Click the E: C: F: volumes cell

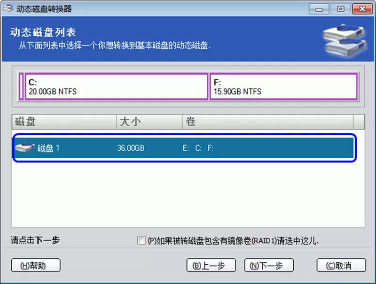pyautogui.click(x=198, y=148)
